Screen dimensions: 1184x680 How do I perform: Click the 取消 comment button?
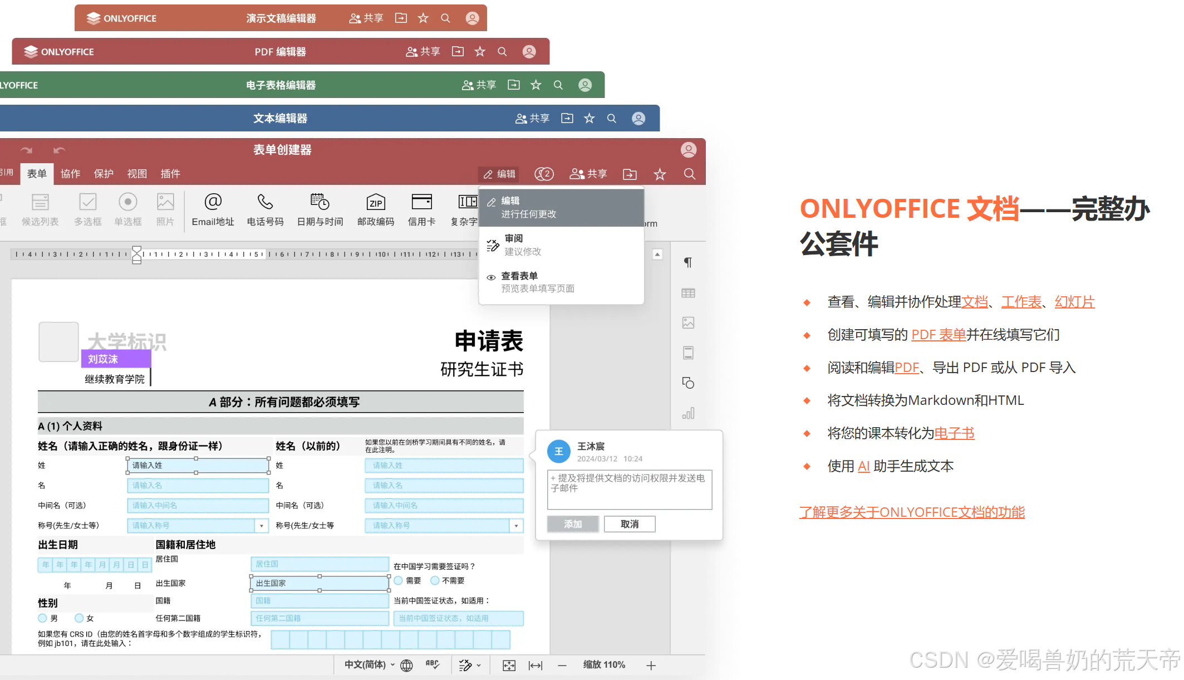coord(630,524)
